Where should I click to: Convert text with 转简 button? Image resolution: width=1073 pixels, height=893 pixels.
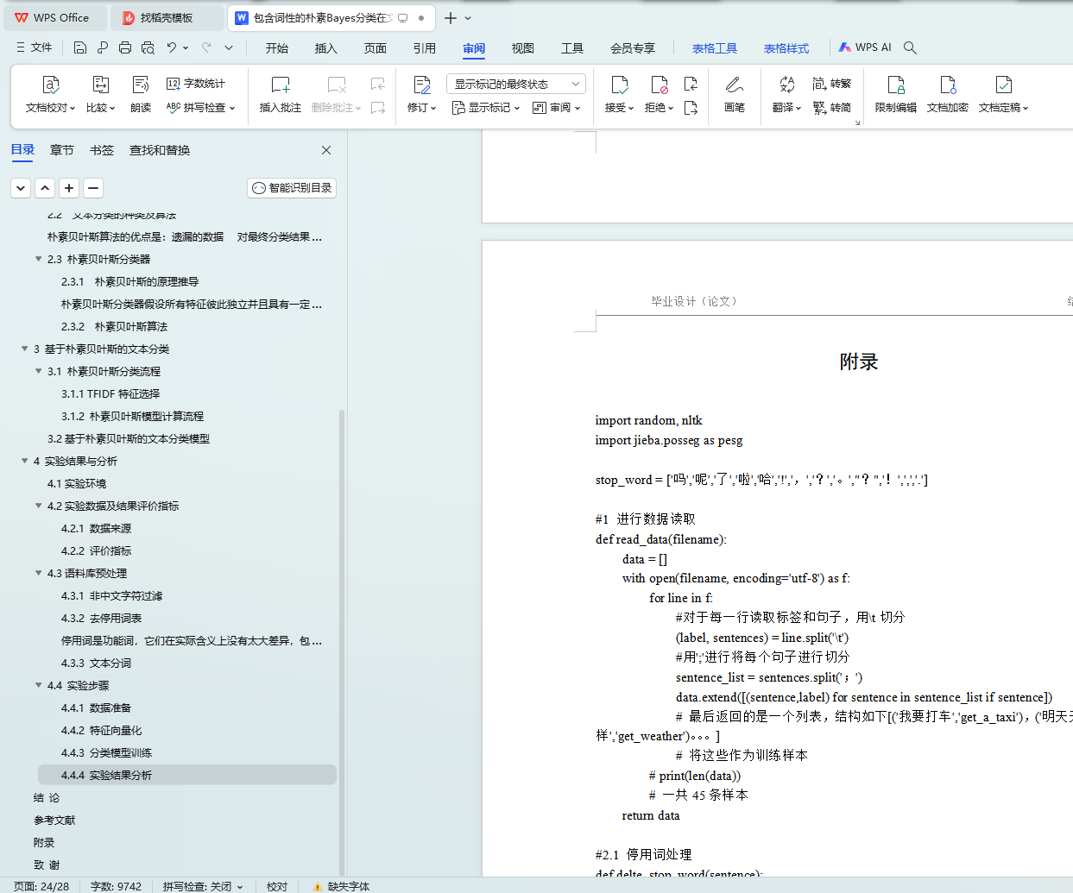click(832, 108)
